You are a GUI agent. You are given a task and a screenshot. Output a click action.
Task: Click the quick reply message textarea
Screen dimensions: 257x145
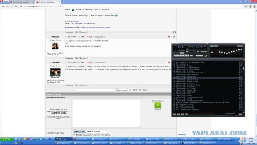point(106,114)
